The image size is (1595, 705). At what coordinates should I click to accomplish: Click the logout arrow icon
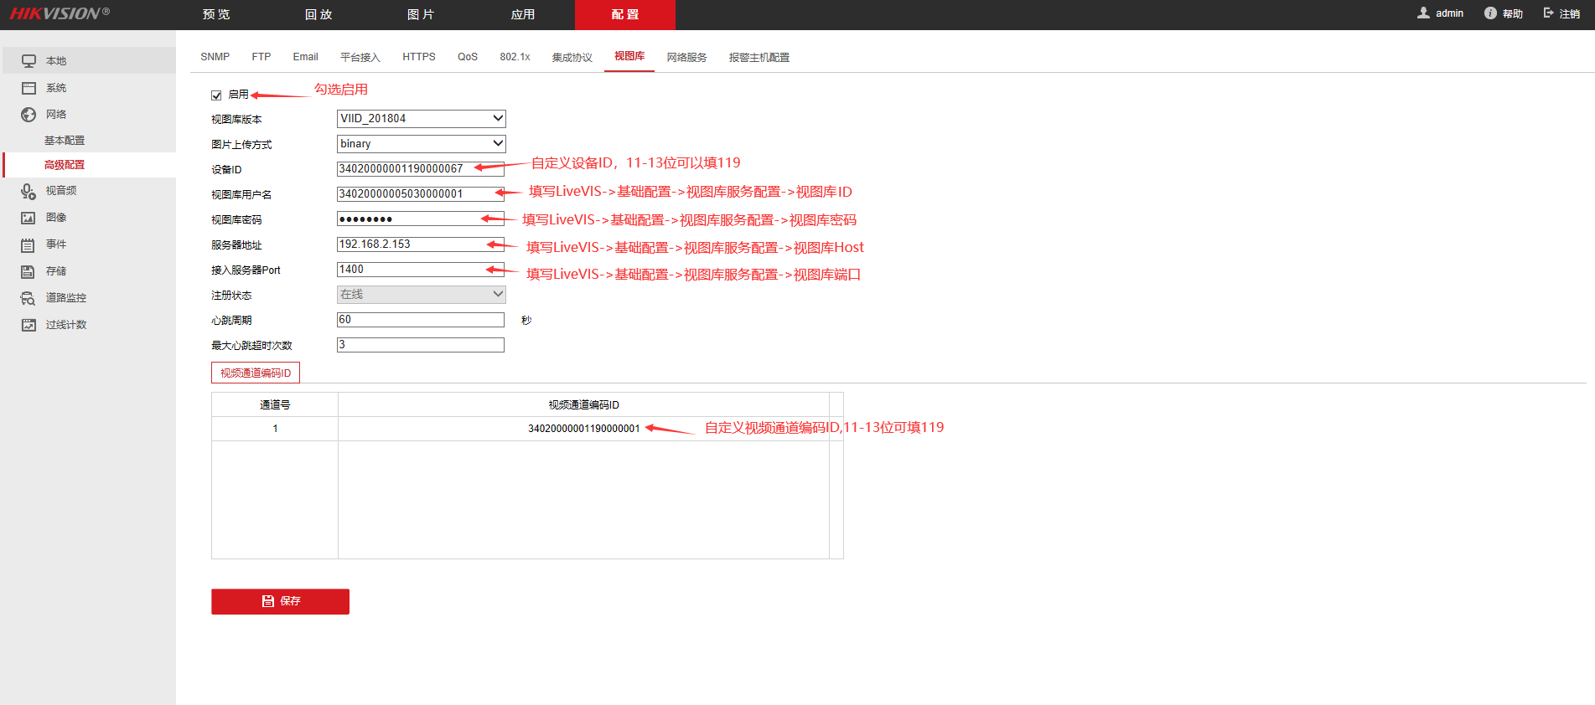[1548, 13]
